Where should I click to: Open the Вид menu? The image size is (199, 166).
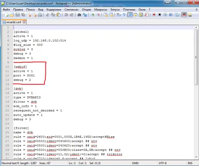[x=40, y=10]
